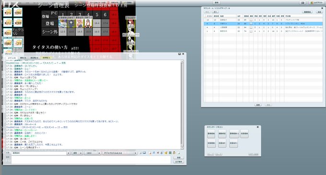Click the chat message text area
Screen dimensions: 326x175
click(x=91, y=160)
